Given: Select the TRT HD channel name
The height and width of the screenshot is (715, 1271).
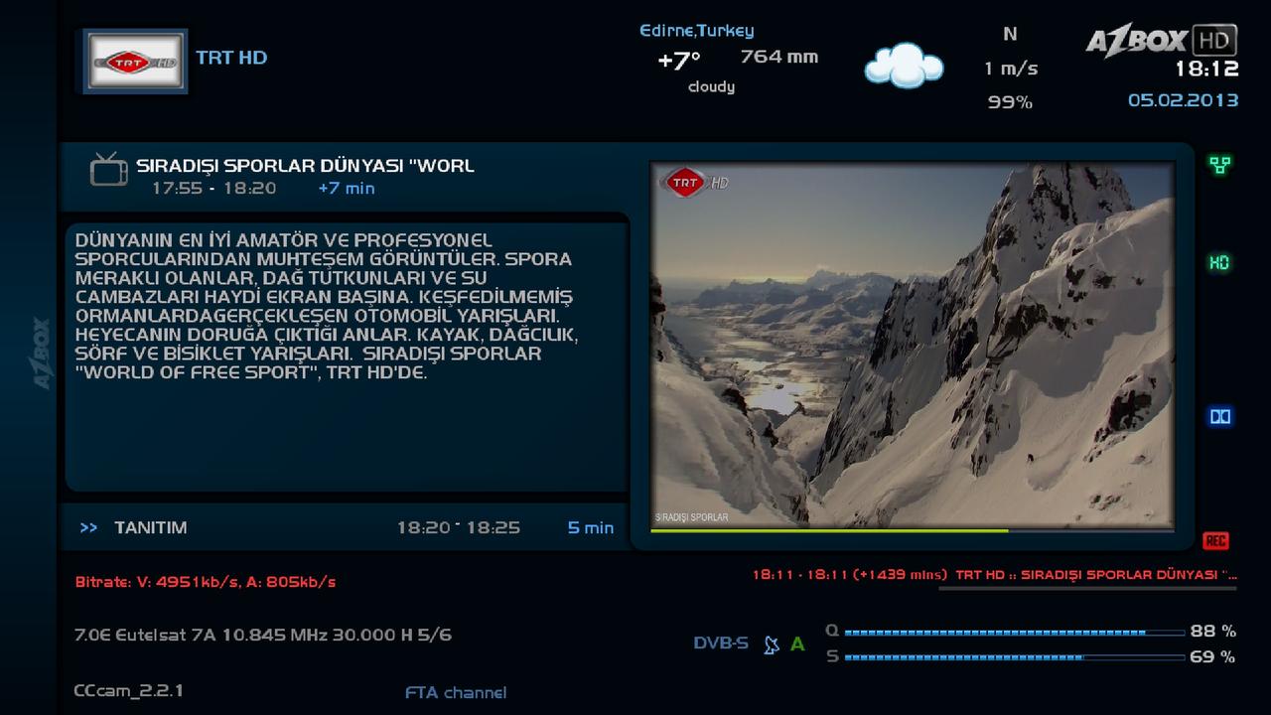Looking at the screenshot, I should [231, 58].
